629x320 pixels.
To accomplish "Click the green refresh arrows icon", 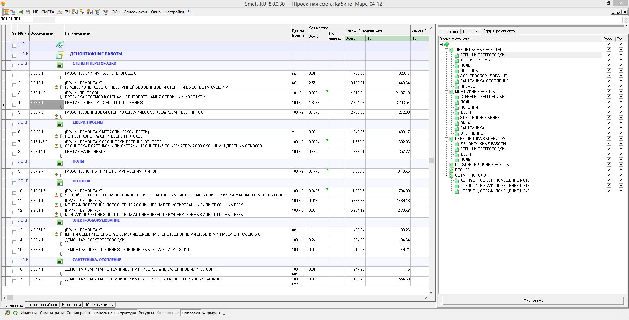I will [15, 313].
